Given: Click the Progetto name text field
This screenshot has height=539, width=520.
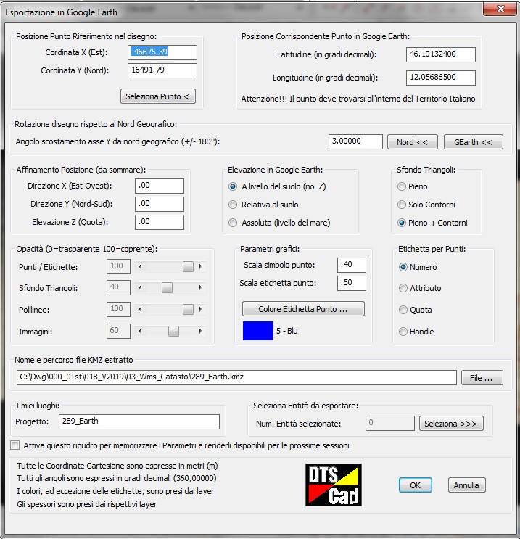Looking at the screenshot, I should (x=139, y=422).
